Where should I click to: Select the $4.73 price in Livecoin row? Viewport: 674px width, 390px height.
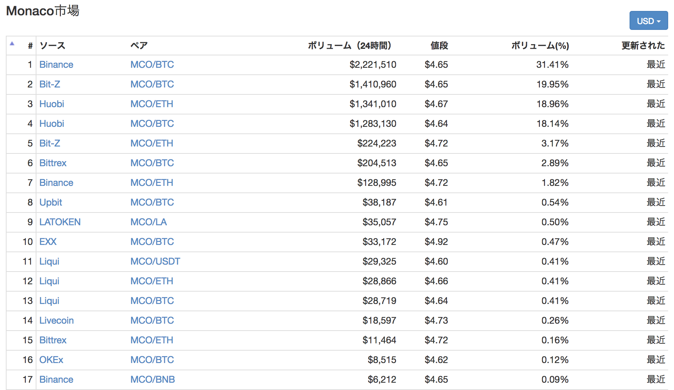tap(436, 320)
